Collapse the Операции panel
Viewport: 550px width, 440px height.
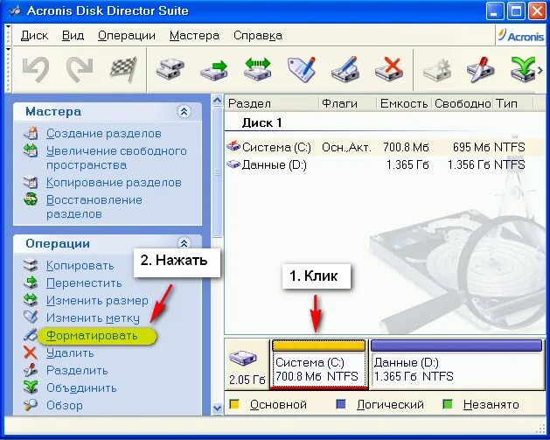point(184,243)
